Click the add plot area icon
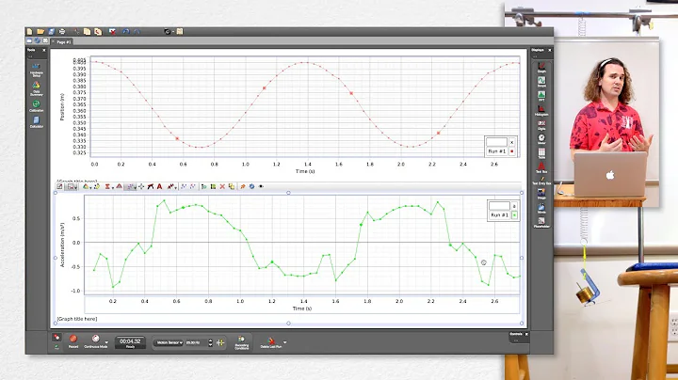Viewport: 678px width, 380px height. (x=203, y=186)
